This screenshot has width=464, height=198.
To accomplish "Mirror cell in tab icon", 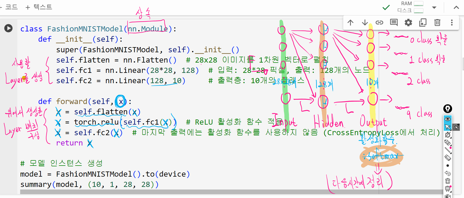I will pos(423,23).
